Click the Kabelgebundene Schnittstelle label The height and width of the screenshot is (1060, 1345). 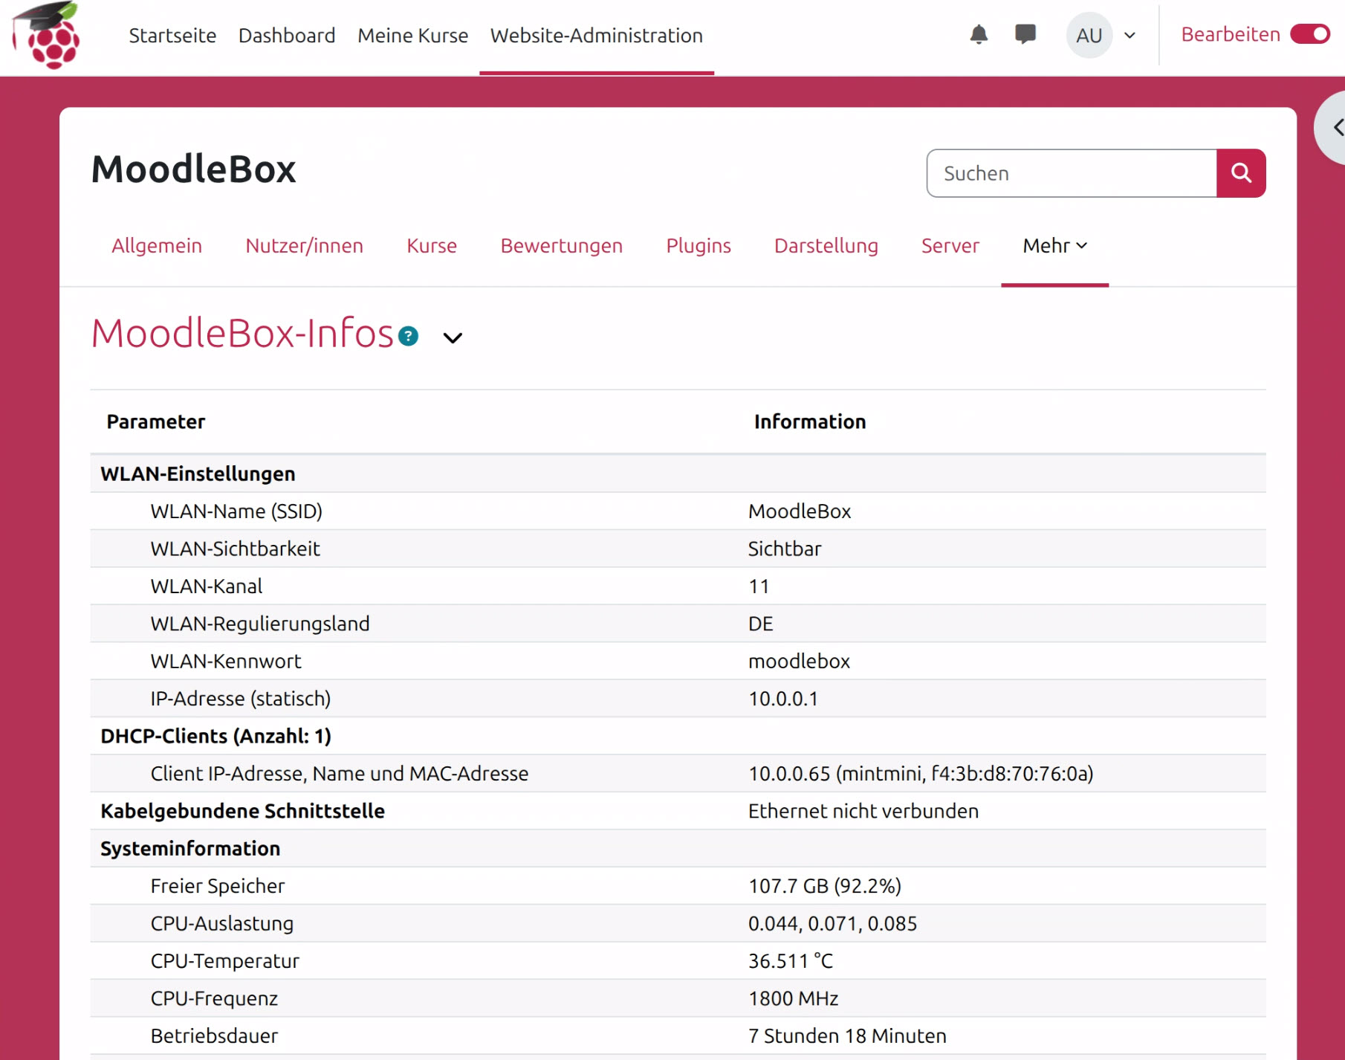pyautogui.click(x=243, y=811)
